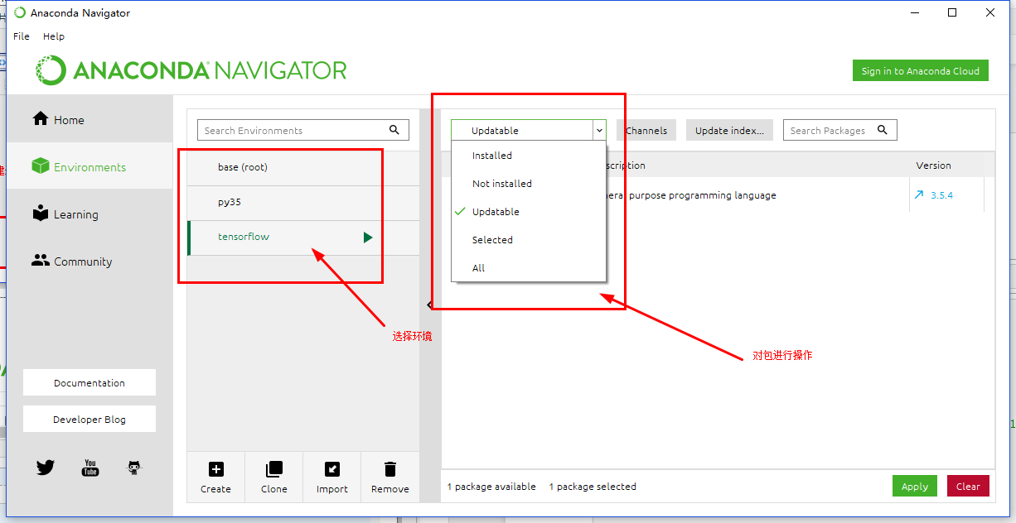Open the Documentation button

pyautogui.click(x=90, y=383)
